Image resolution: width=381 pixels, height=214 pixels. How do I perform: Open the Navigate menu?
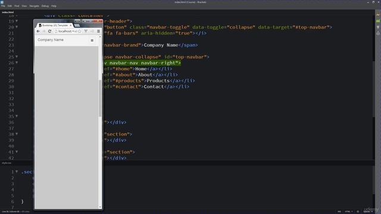(35, 6)
